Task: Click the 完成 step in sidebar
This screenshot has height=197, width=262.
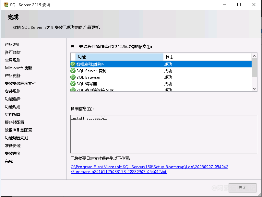Action: point(9,161)
